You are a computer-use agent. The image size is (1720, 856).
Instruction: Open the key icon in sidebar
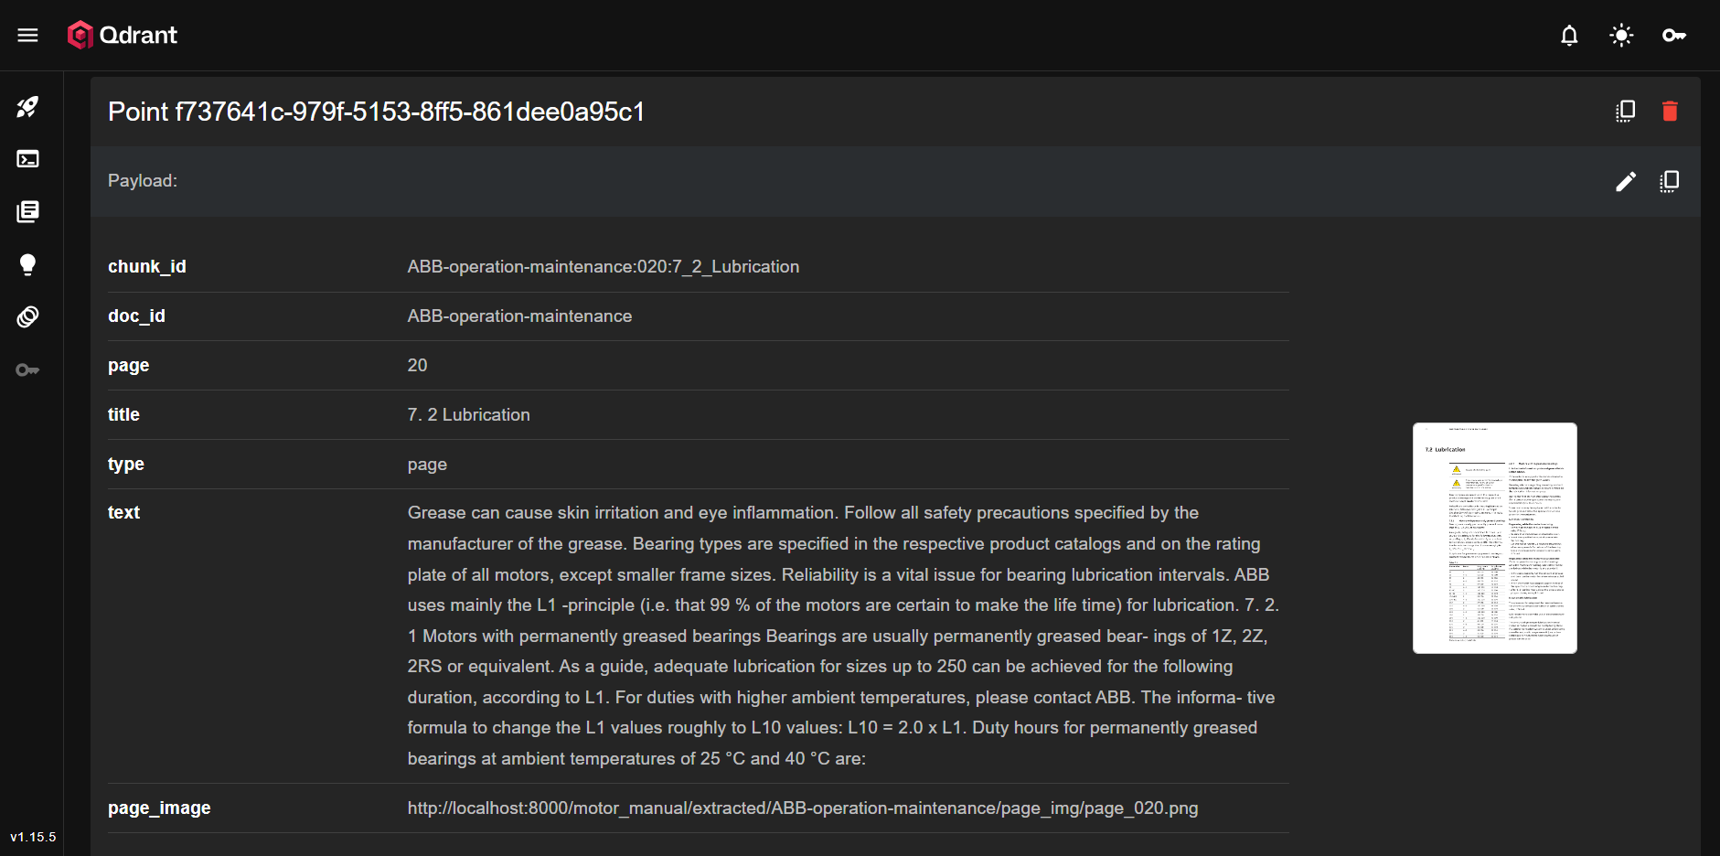point(27,370)
